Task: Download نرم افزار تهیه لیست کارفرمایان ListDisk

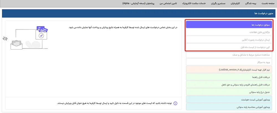Action: point(229,70)
